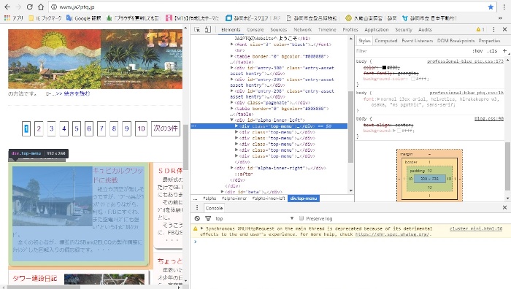Click the bookmark star in address bar

pyautogui.click(x=491, y=7)
